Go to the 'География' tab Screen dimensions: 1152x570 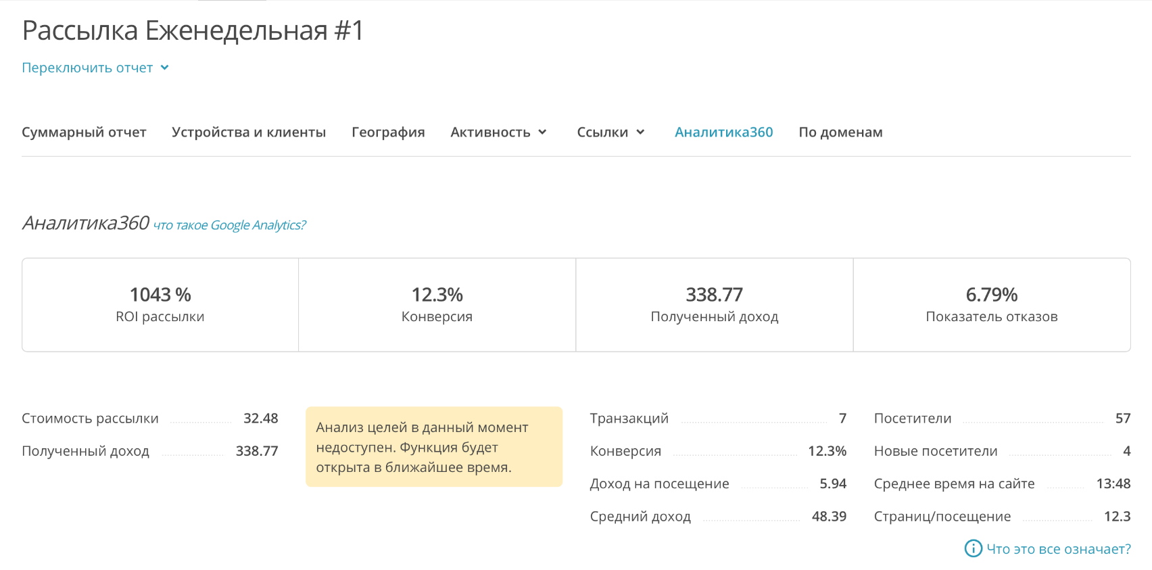click(x=388, y=132)
